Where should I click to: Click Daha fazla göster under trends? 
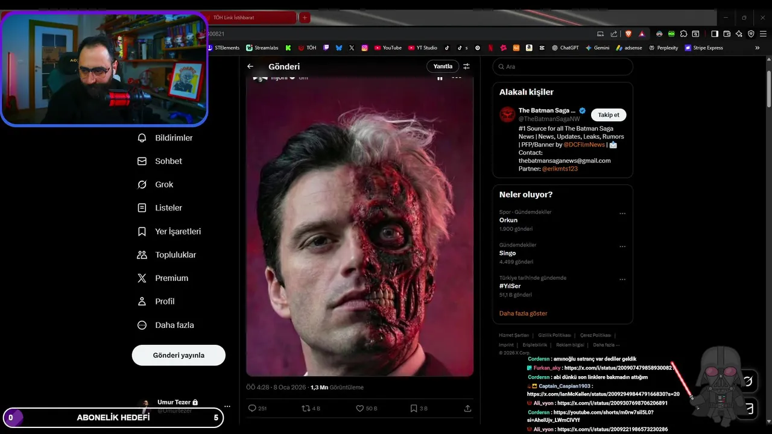pos(524,313)
